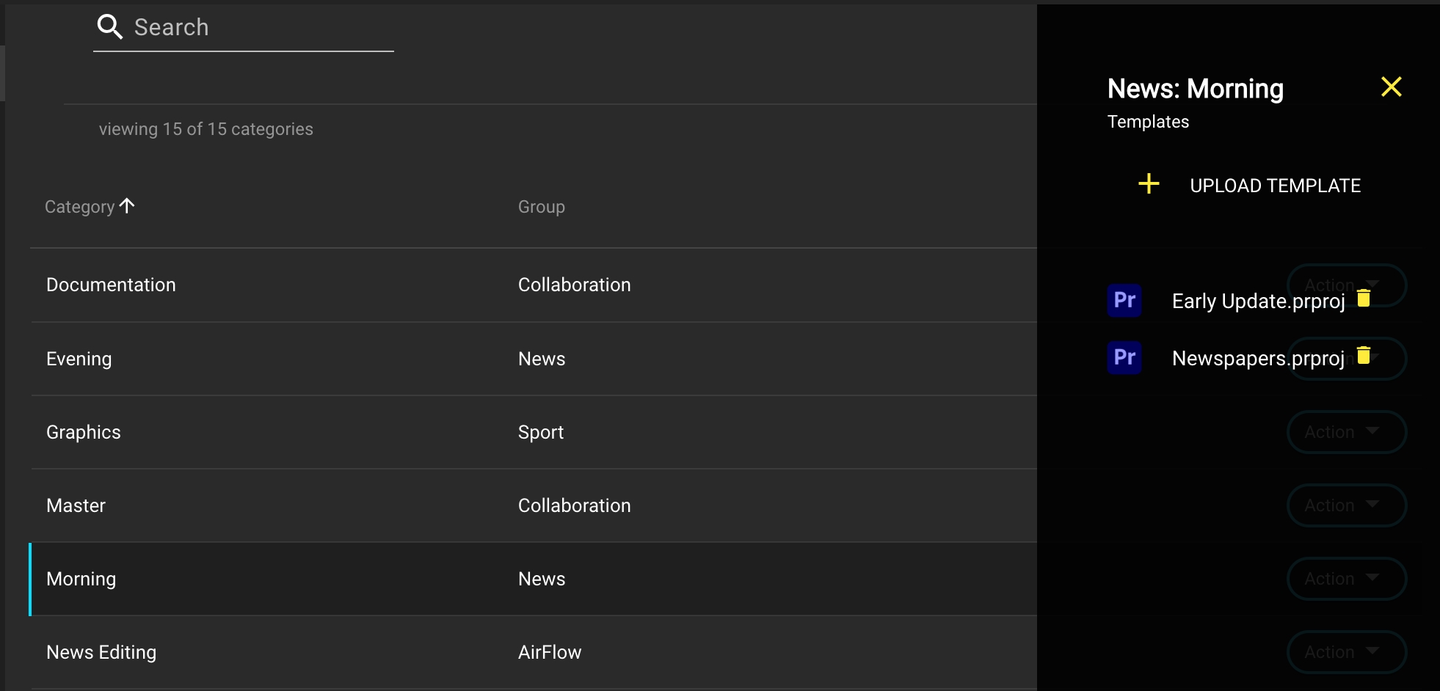Viewport: 1440px width, 691px height.
Task: Open the Action dropdown for Morning row
Action: coord(1346,579)
